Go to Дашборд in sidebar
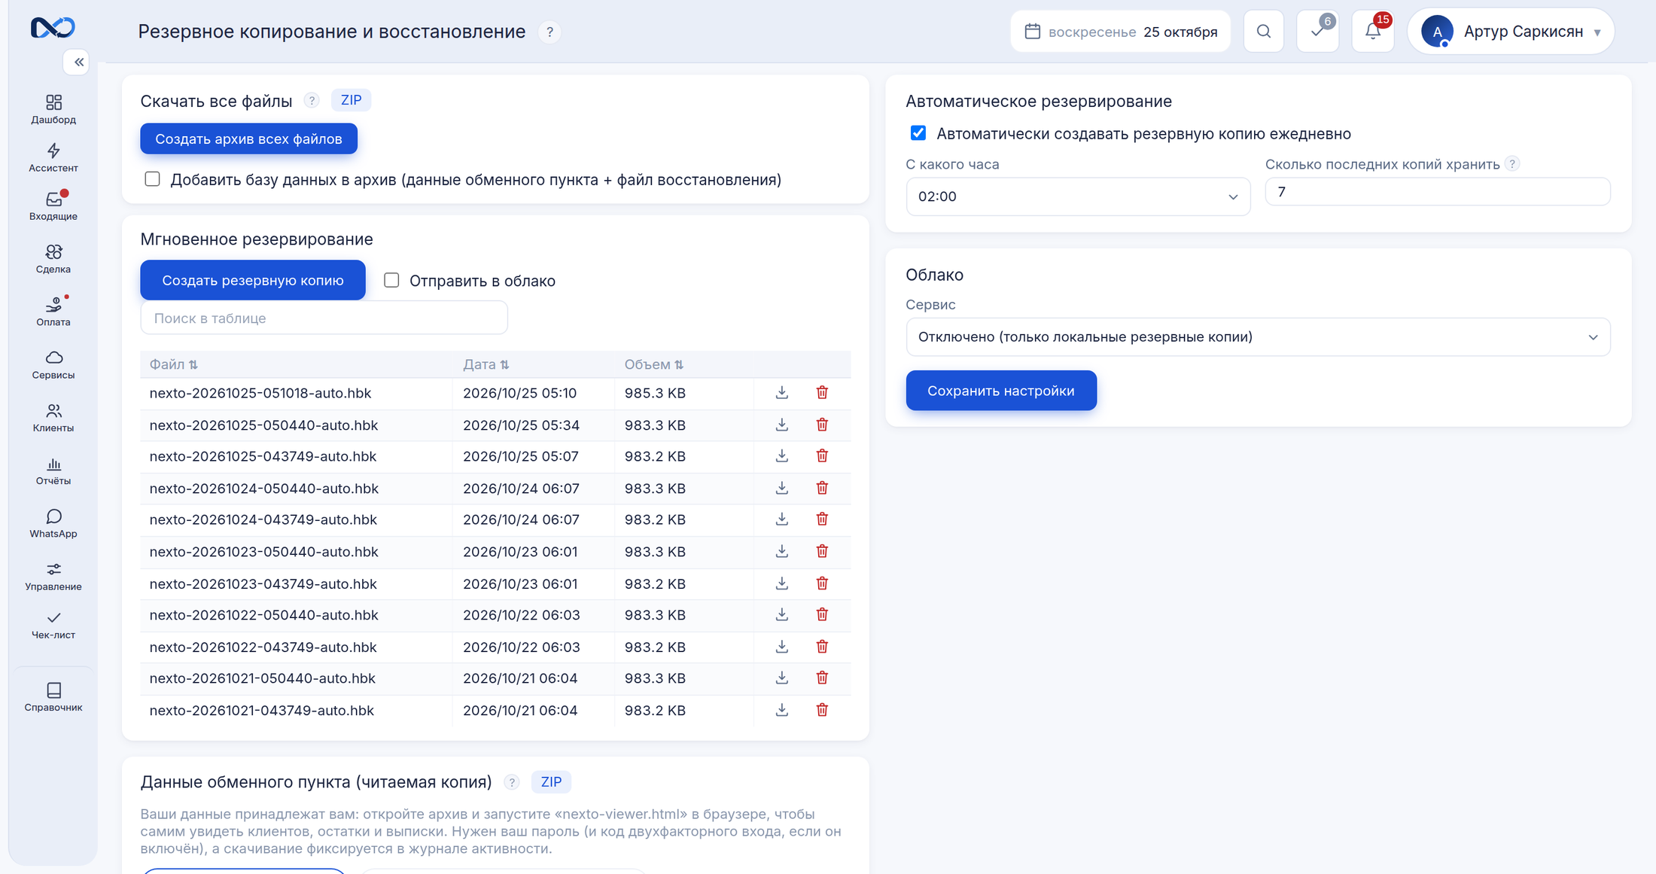This screenshot has width=1656, height=874. 53,109
